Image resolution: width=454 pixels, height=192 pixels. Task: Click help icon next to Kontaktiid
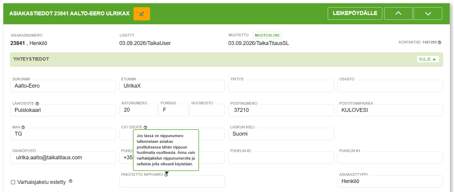(x=440, y=43)
